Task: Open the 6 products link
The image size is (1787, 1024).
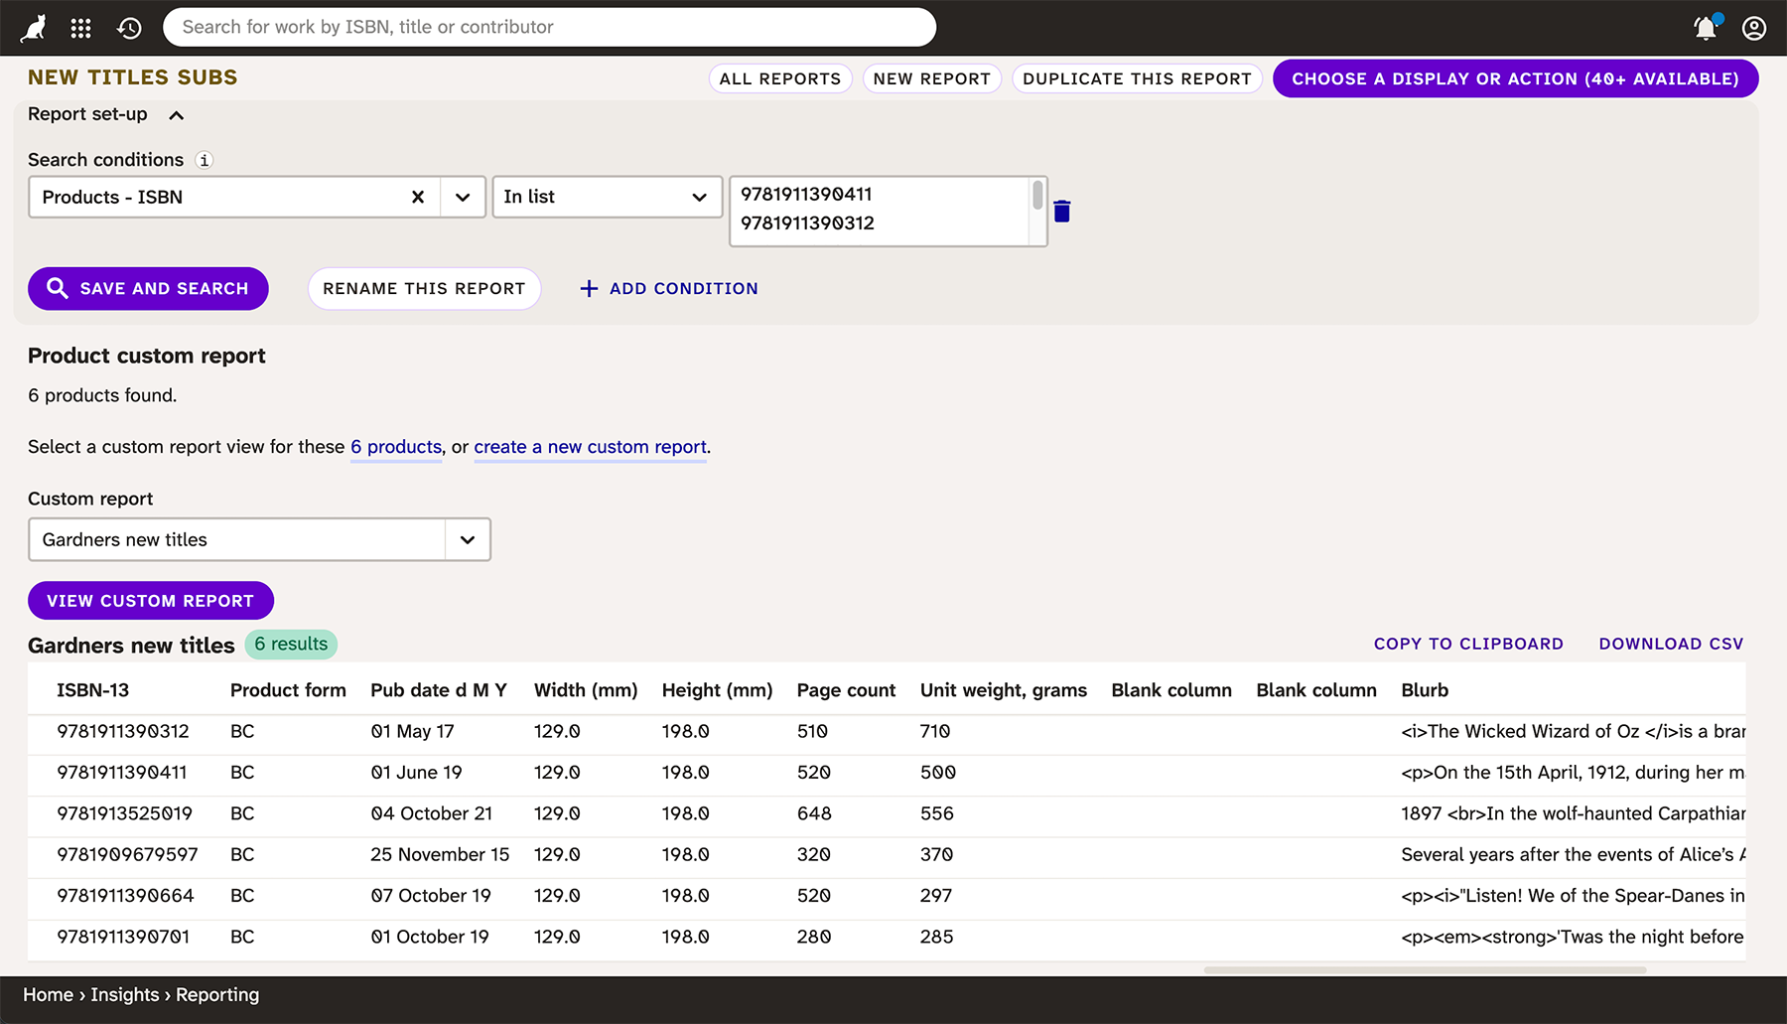Action: [x=396, y=447]
